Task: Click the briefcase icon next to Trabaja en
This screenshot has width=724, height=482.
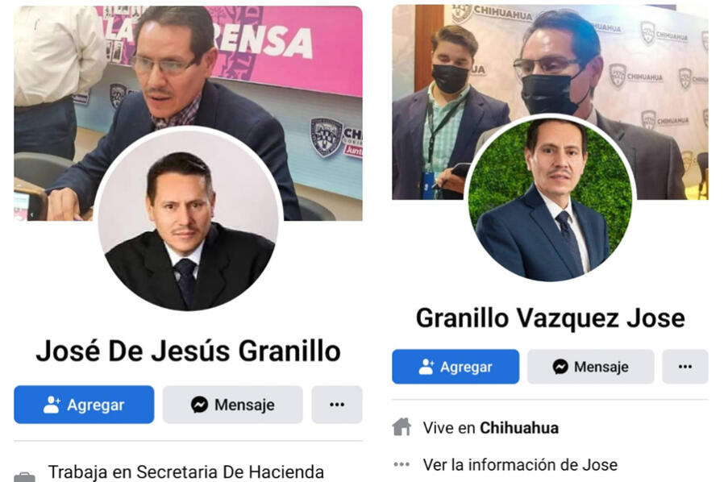Action: 24,476
